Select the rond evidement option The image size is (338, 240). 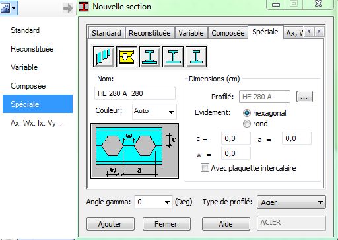point(247,124)
